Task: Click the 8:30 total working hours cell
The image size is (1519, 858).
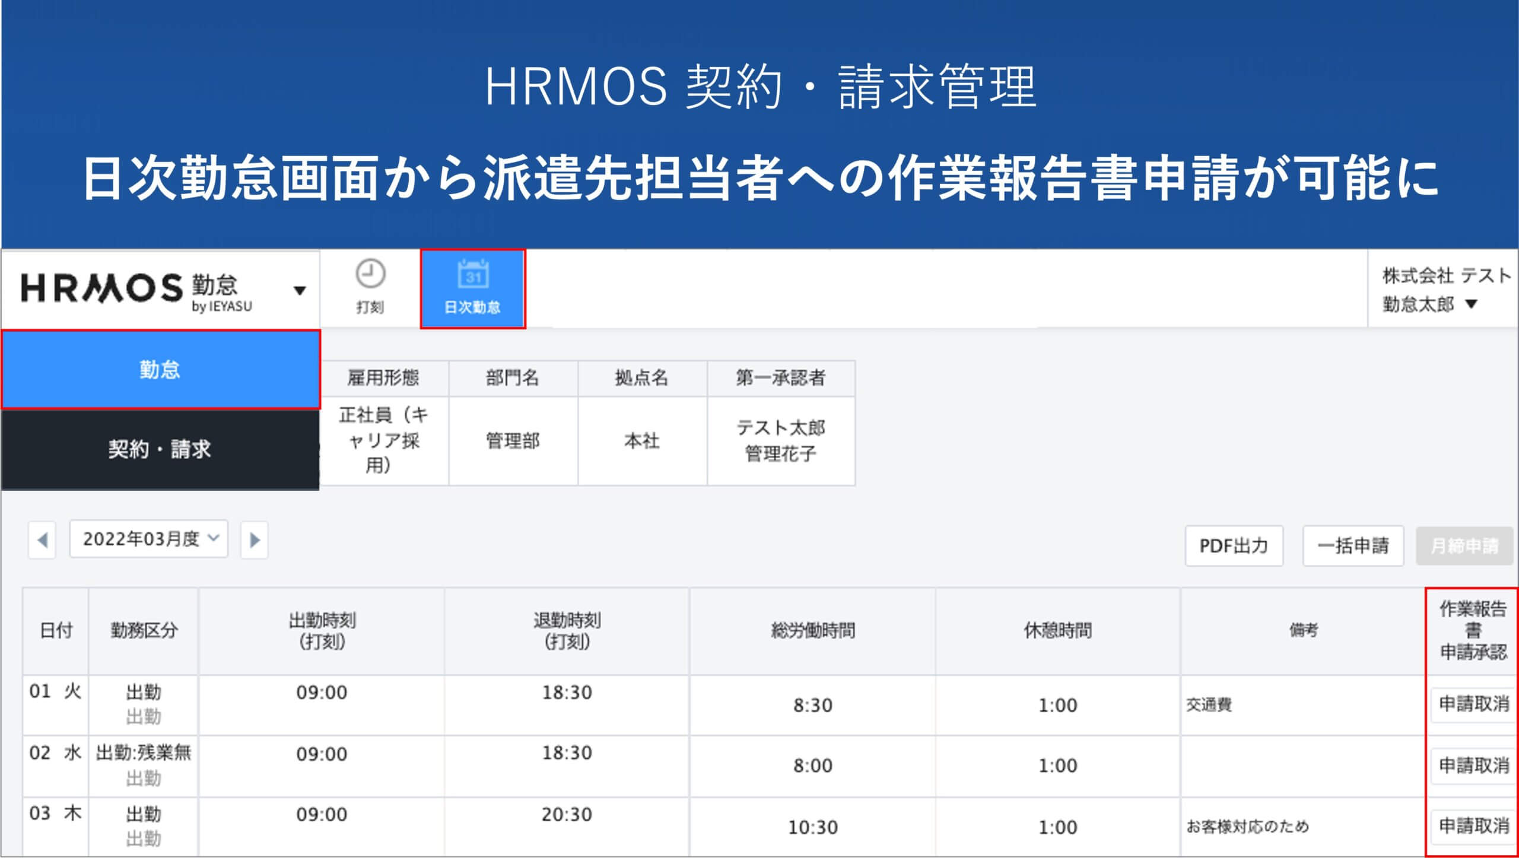Action: point(813,706)
